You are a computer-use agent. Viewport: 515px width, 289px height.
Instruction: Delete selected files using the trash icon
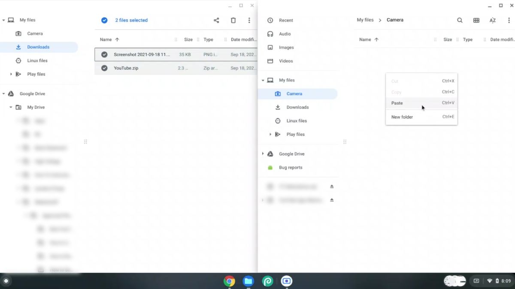click(x=233, y=20)
